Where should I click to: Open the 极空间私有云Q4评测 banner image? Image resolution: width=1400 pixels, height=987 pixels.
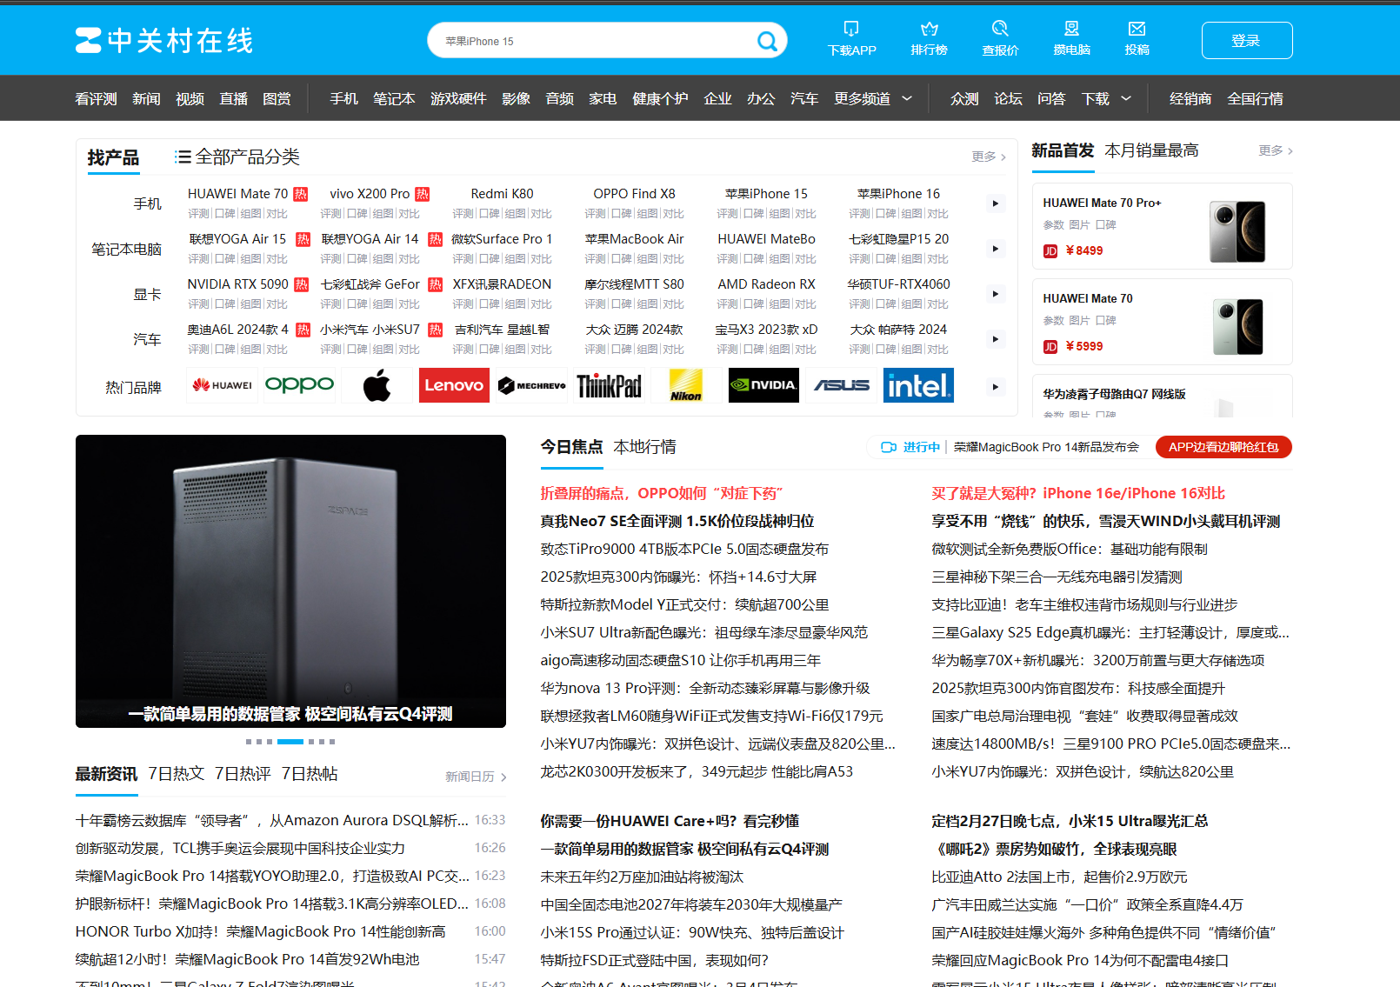[x=290, y=581]
